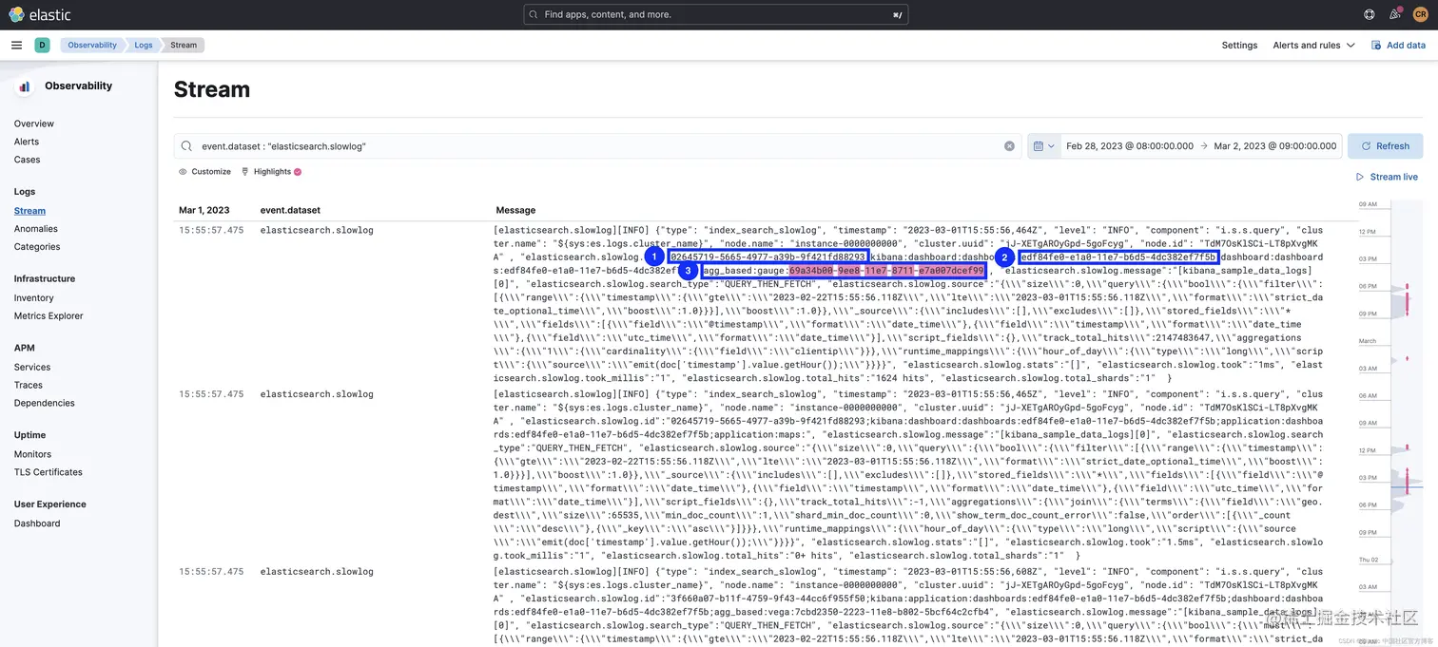This screenshot has width=1438, height=647.
Task: Open Uptime Monitors
Action: [32, 454]
